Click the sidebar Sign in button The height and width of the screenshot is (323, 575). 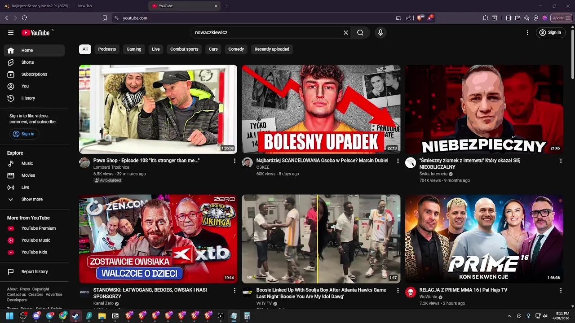click(x=23, y=134)
